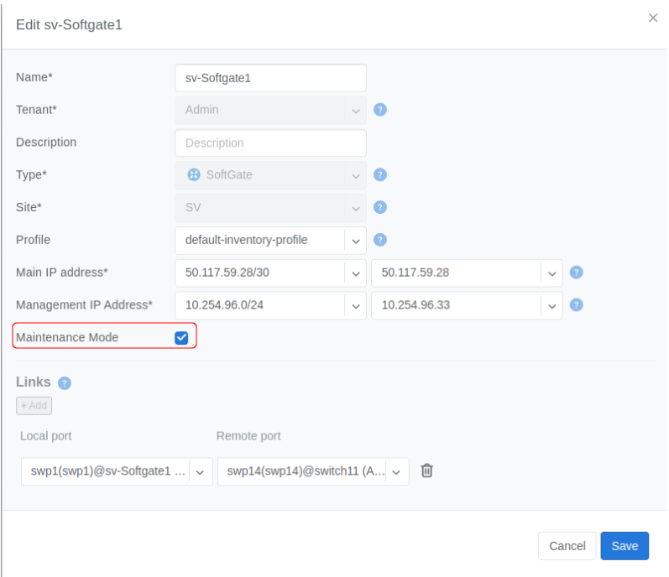Click the help icon beside Site field

pos(379,207)
